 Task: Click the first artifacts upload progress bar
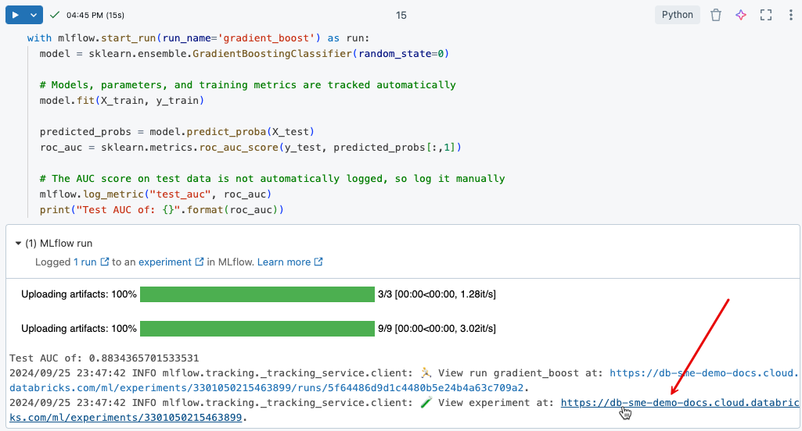(257, 294)
